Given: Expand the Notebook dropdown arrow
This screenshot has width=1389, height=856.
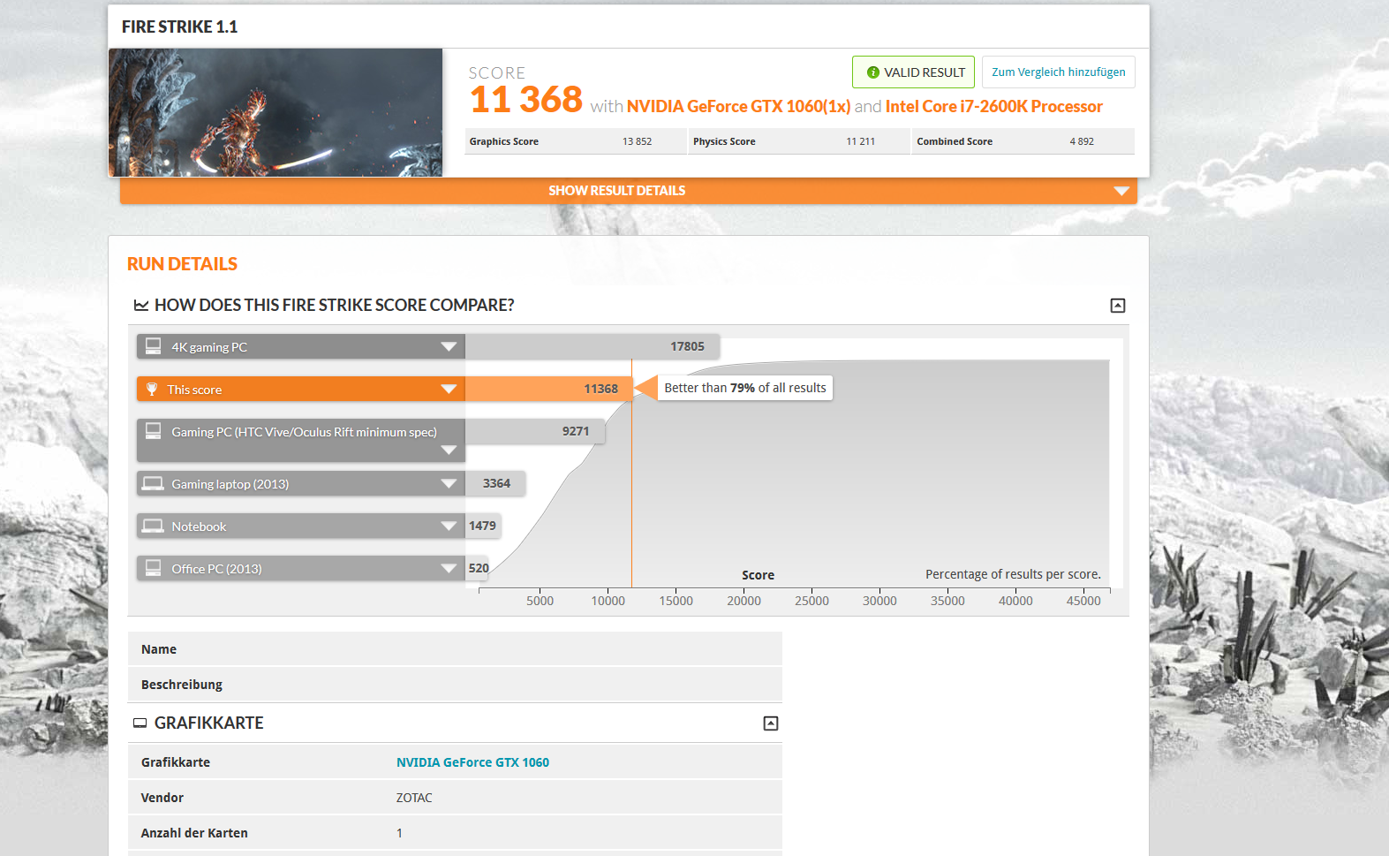Looking at the screenshot, I should click(x=449, y=526).
